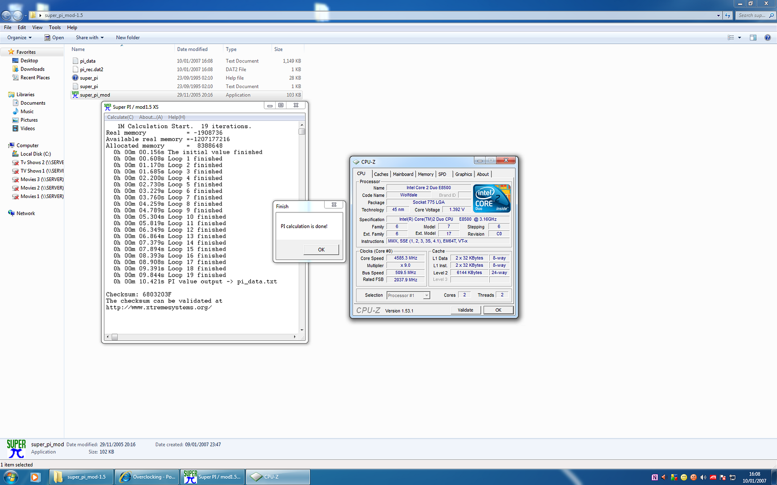Viewport: 777px width, 485px height.
Task: Click the Validate button in CPU-Z
Action: coord(465,310)
